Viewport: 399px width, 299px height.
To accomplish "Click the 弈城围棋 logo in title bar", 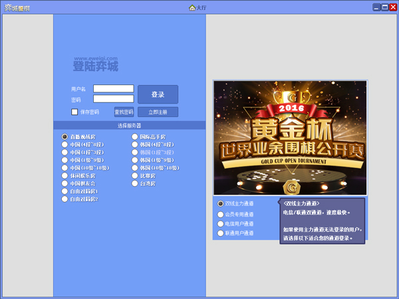I will point(17,7).
